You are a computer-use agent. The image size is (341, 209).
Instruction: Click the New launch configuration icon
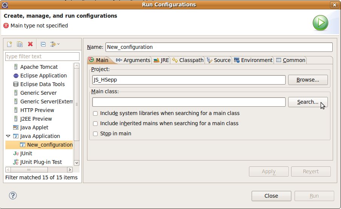pos(10,44)
